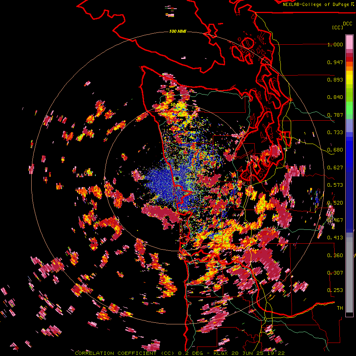Click the 0.520 scale value
The image size is (356, 356).
tap(335, 203)
